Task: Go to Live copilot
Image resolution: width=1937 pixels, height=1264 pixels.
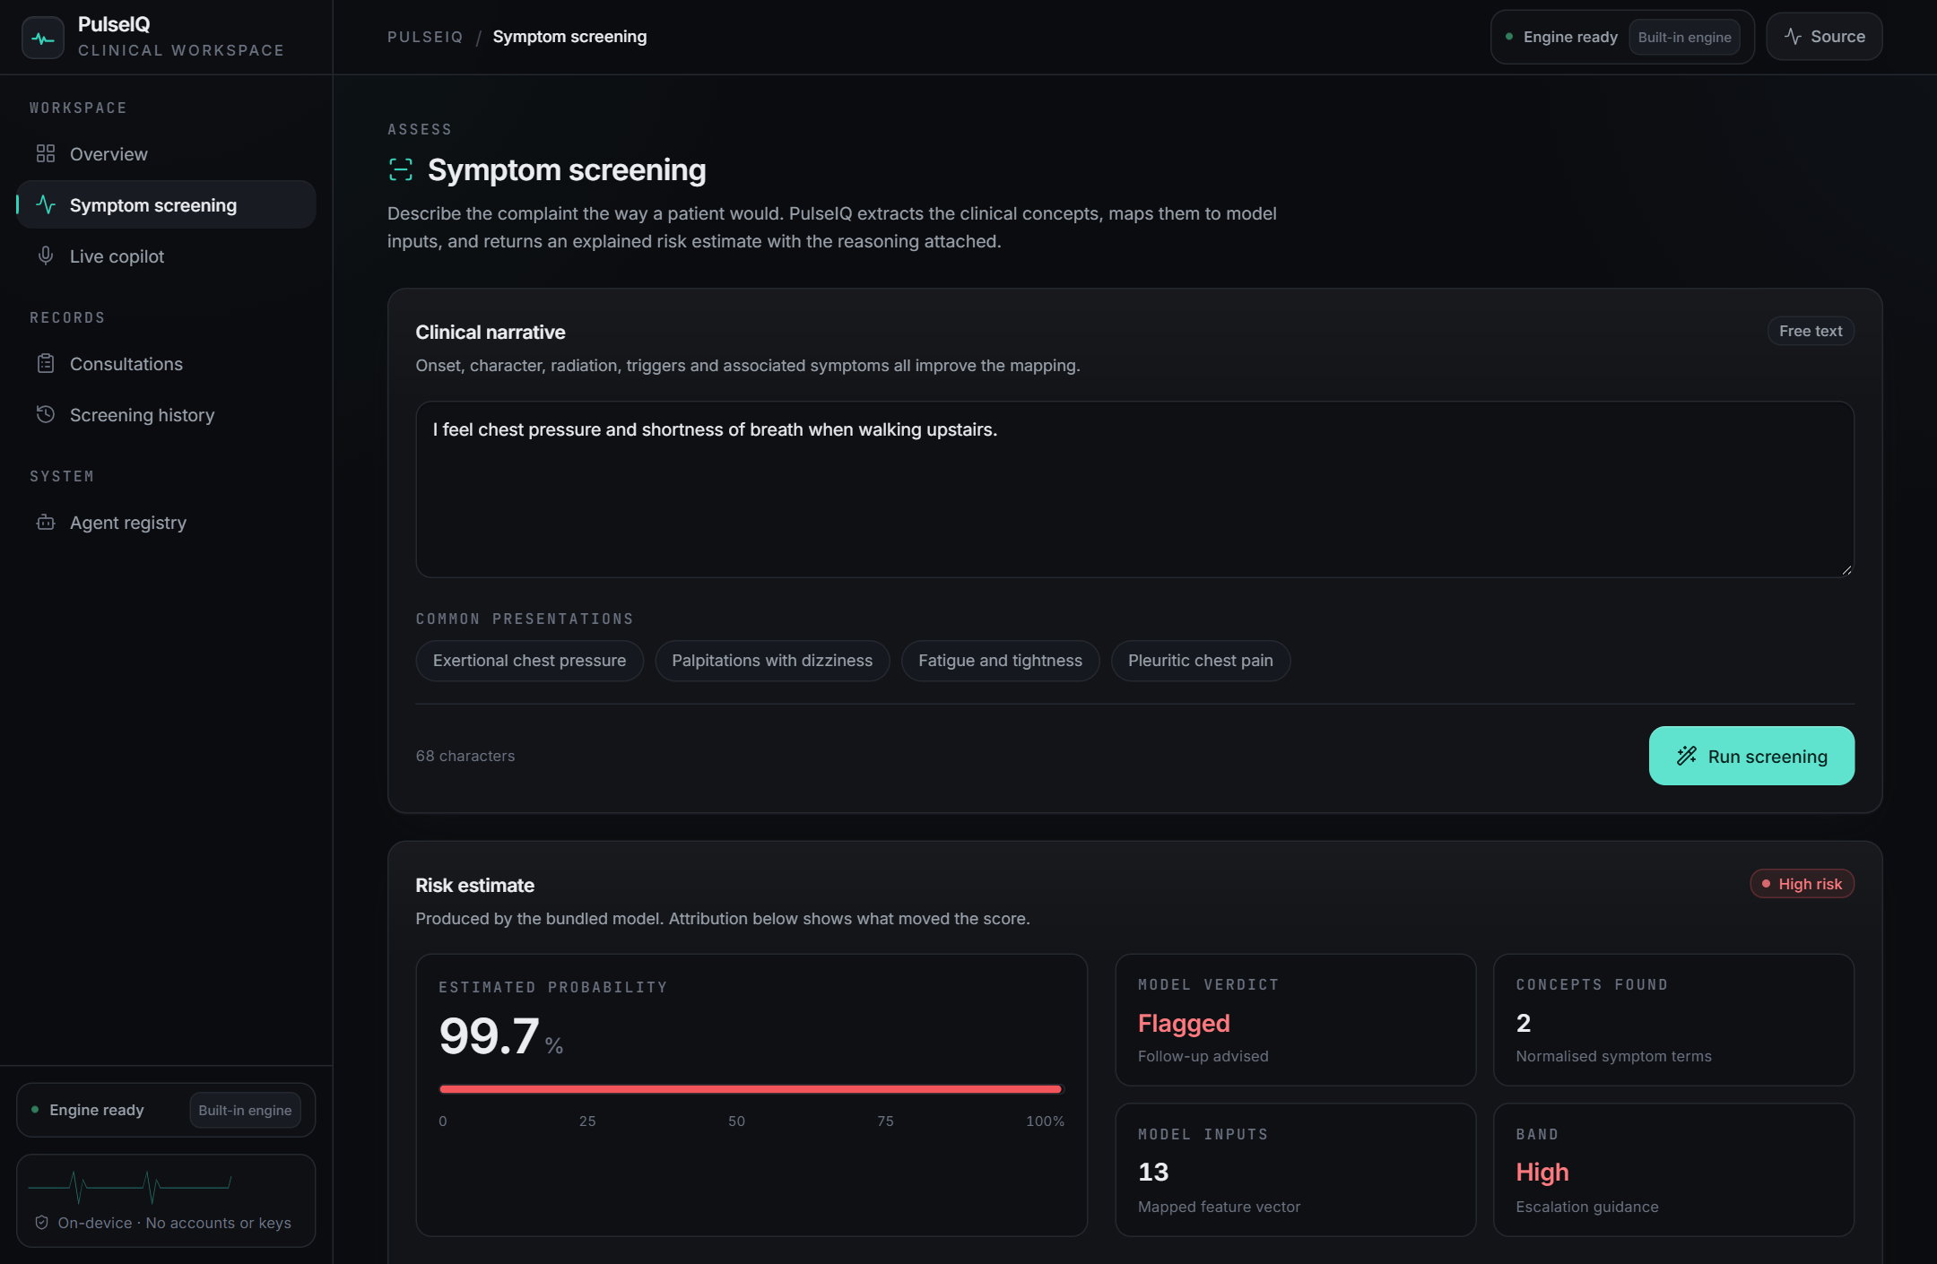Action: pos(166,256)
